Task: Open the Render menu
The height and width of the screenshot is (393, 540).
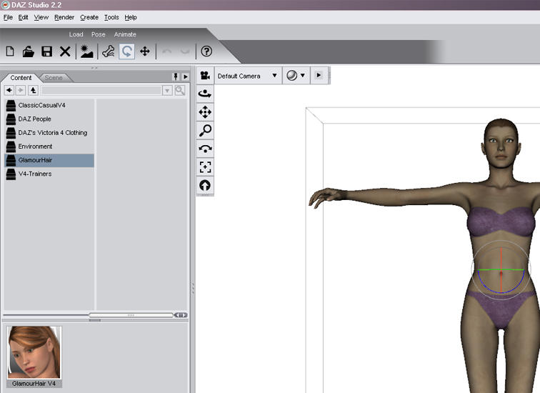Action: click(64, 17)
